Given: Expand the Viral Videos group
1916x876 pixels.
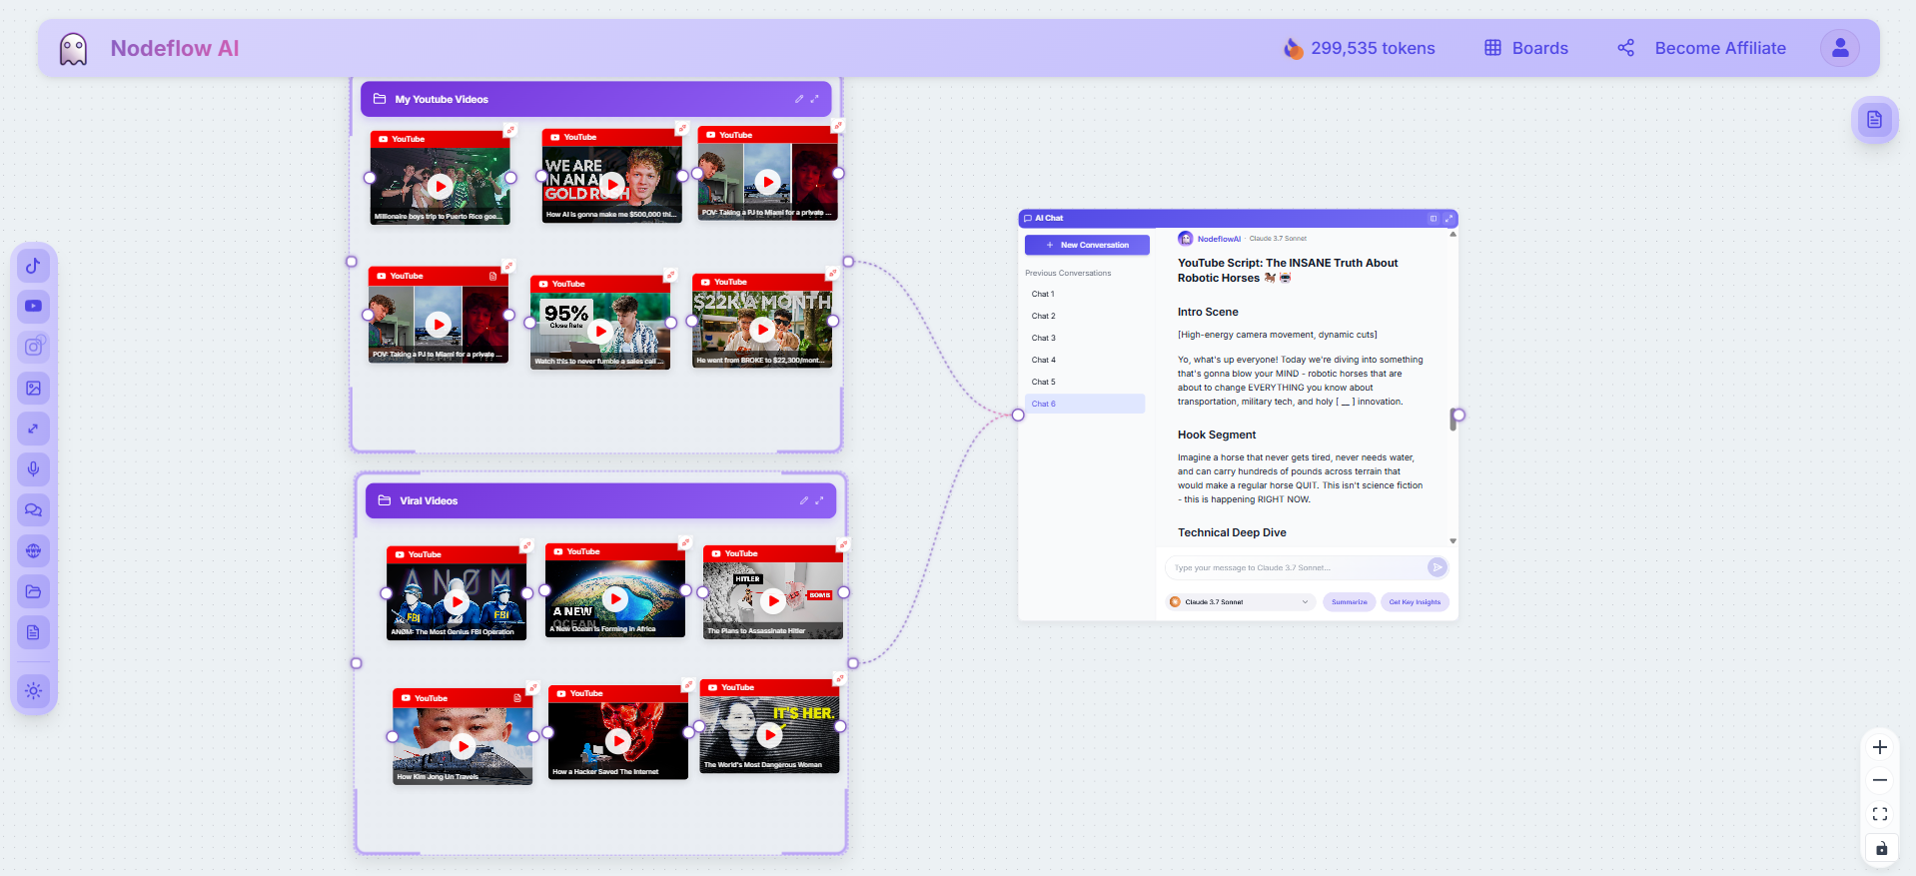Looking at the screenshot, I should tap(819, 500).
